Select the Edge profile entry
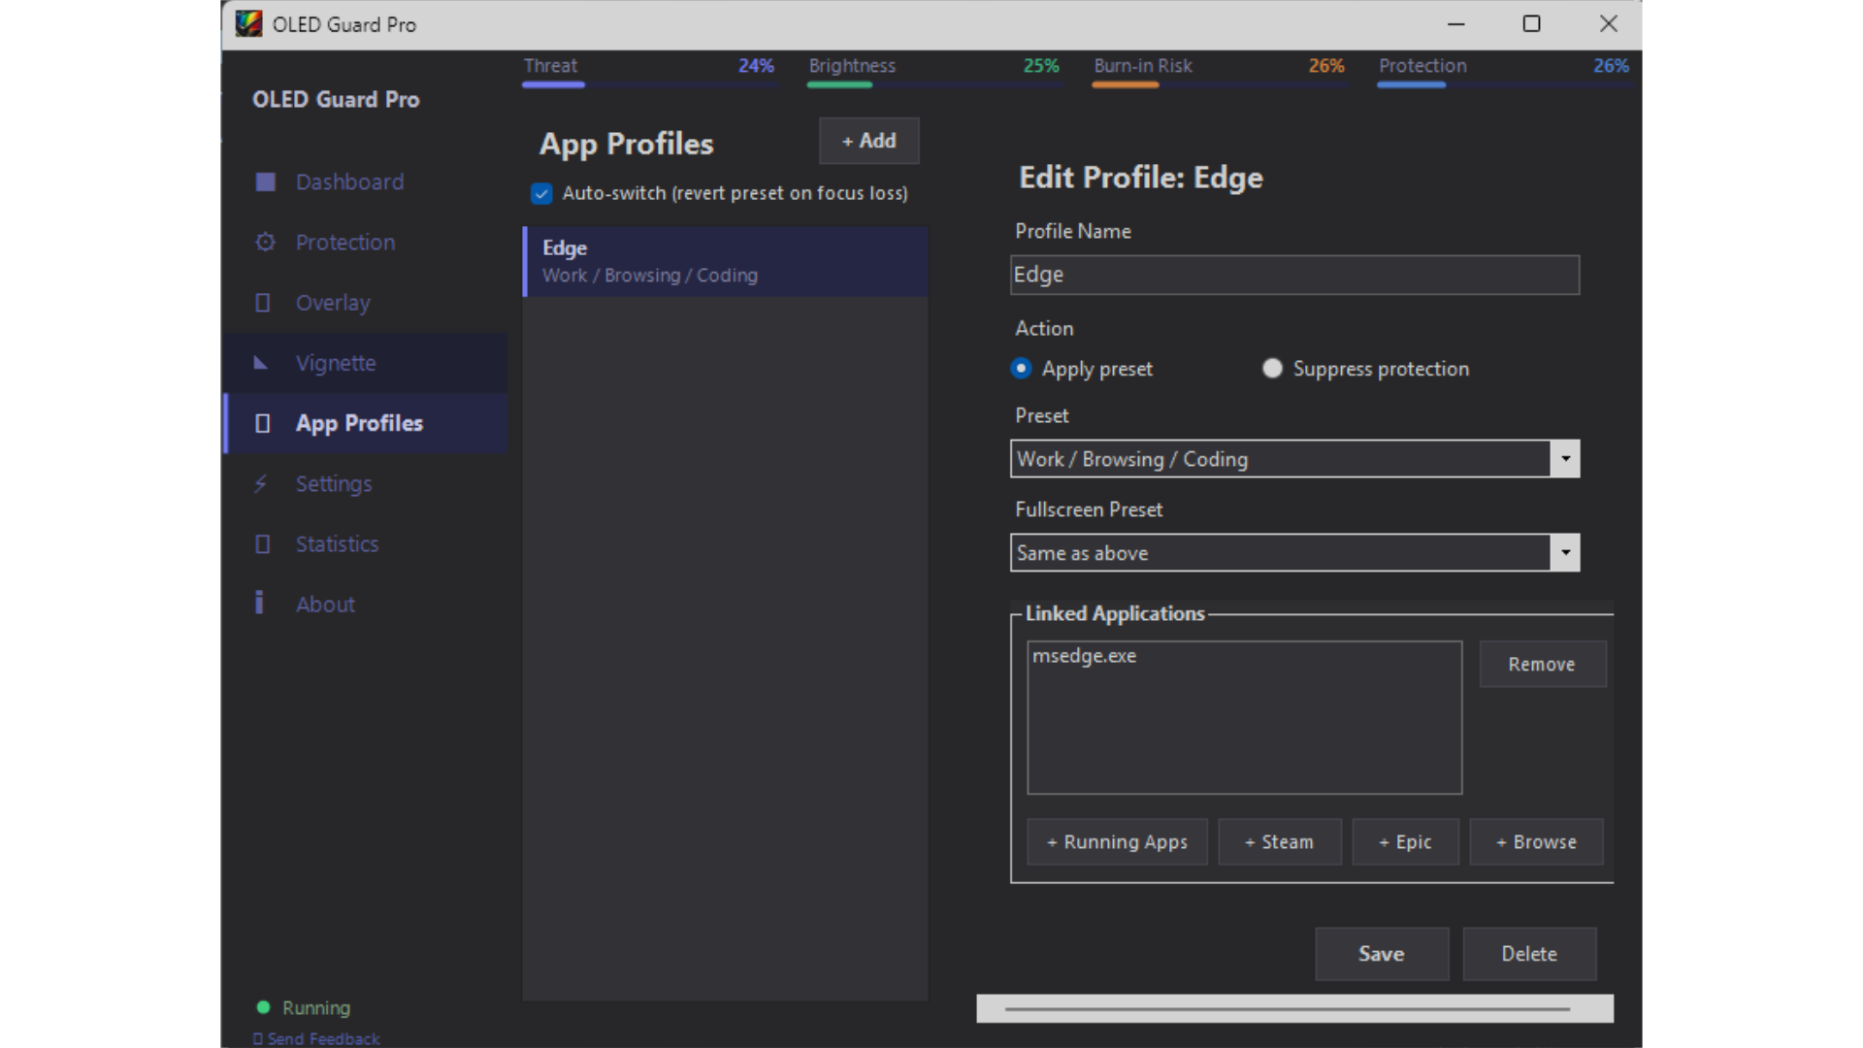The image size is (1863, 1048). click(724, 261)
